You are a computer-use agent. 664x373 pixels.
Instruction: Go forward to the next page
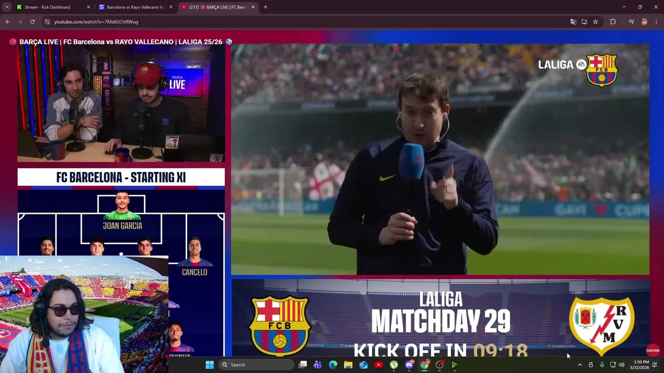coord(20,22)
